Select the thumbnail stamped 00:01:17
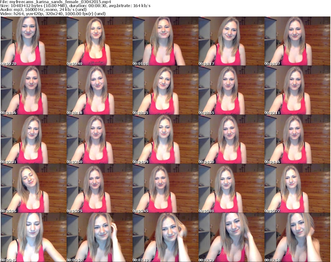331x262 pixels. click(x=231, y=41)
